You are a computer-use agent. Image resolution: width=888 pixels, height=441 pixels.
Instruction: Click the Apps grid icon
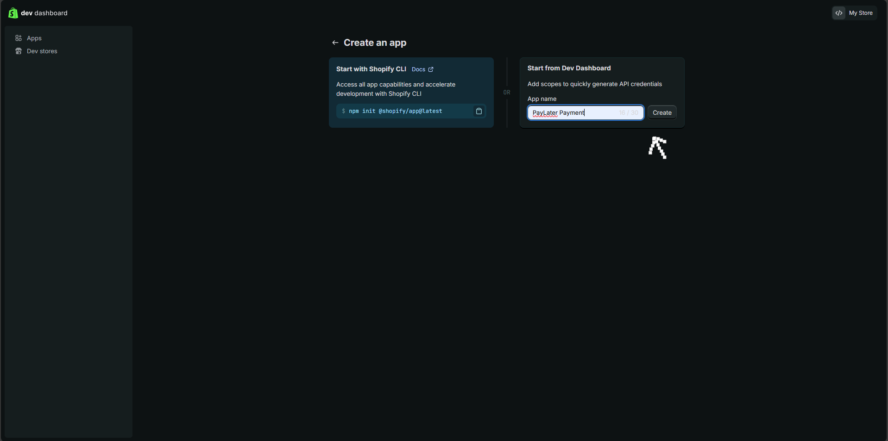click(19, 38)
